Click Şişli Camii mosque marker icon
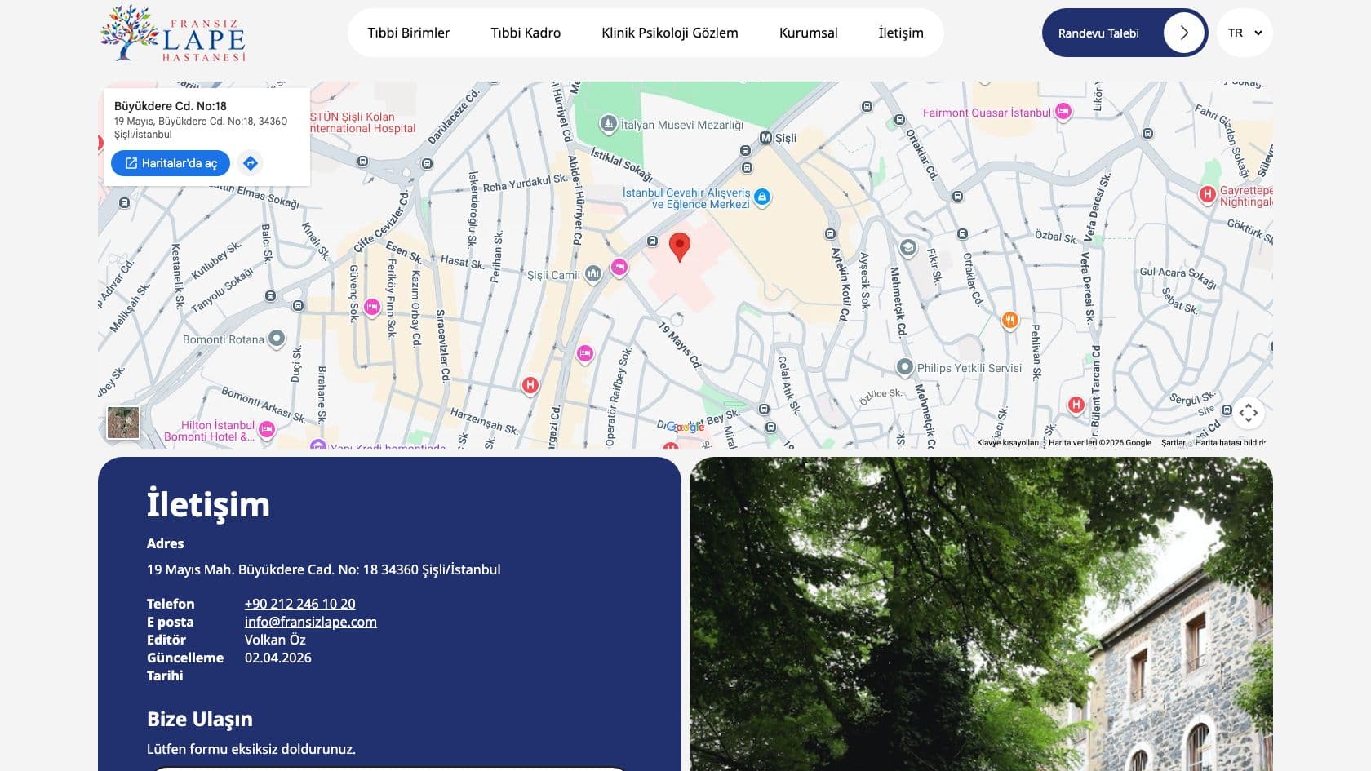The width and height of the screenshot is (1371, 771). click(x=593, y=273)
